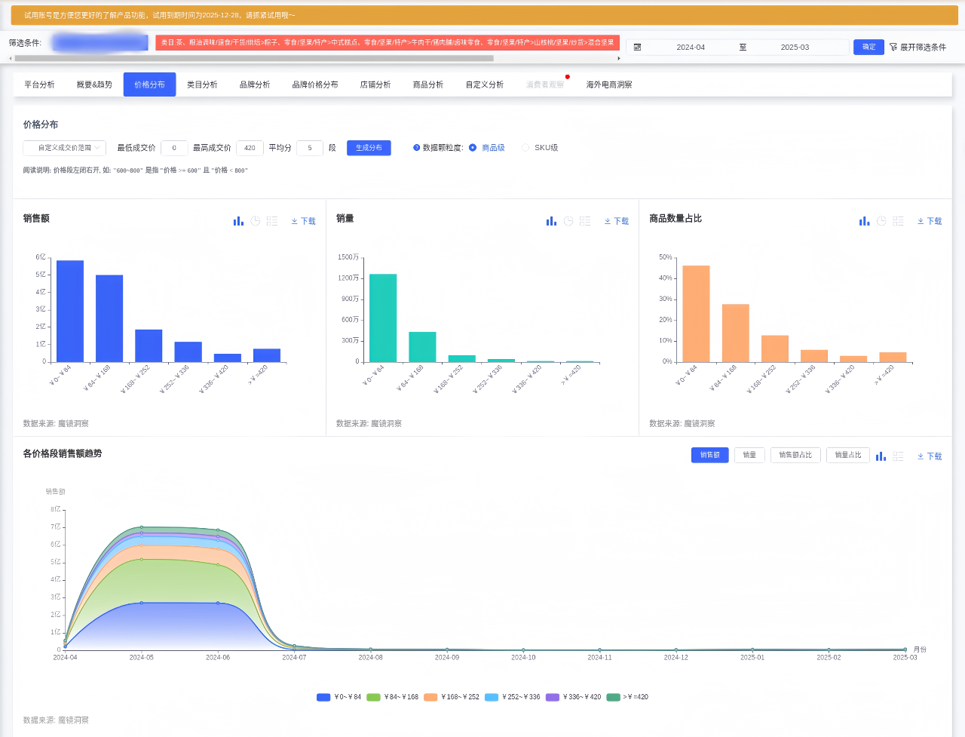
Task: Download the 销量 chart
Action: click(617, 221)
